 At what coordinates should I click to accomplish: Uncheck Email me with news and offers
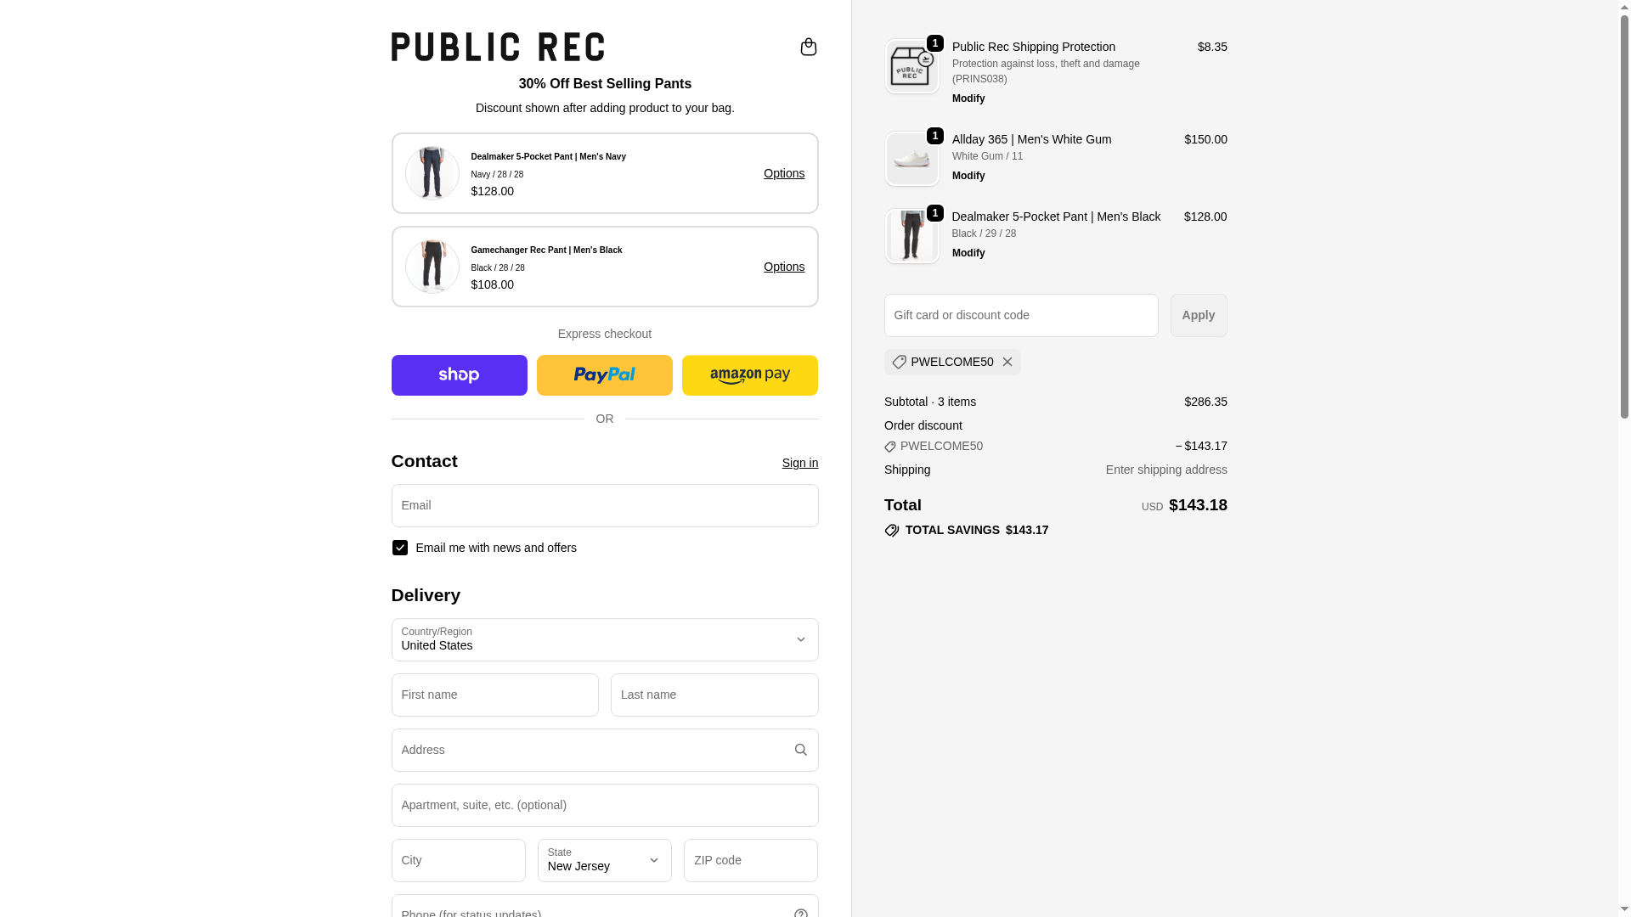(x=400, y=548)
